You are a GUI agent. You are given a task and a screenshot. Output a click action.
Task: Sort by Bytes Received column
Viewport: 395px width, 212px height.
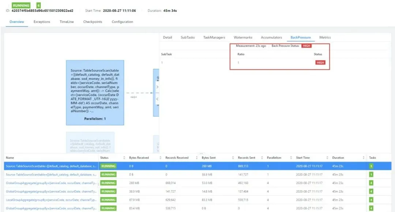pos(160,158)
